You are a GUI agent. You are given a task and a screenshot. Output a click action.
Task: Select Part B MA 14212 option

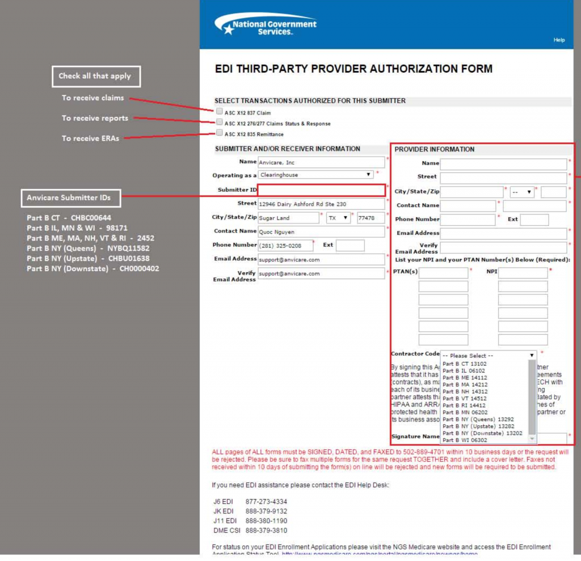tap(486, 385)
